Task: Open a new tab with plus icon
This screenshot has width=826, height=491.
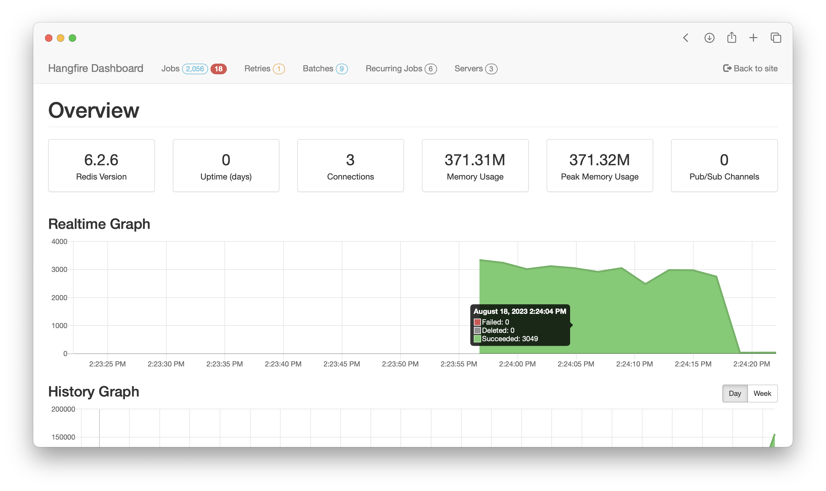Action: point(753,38)
